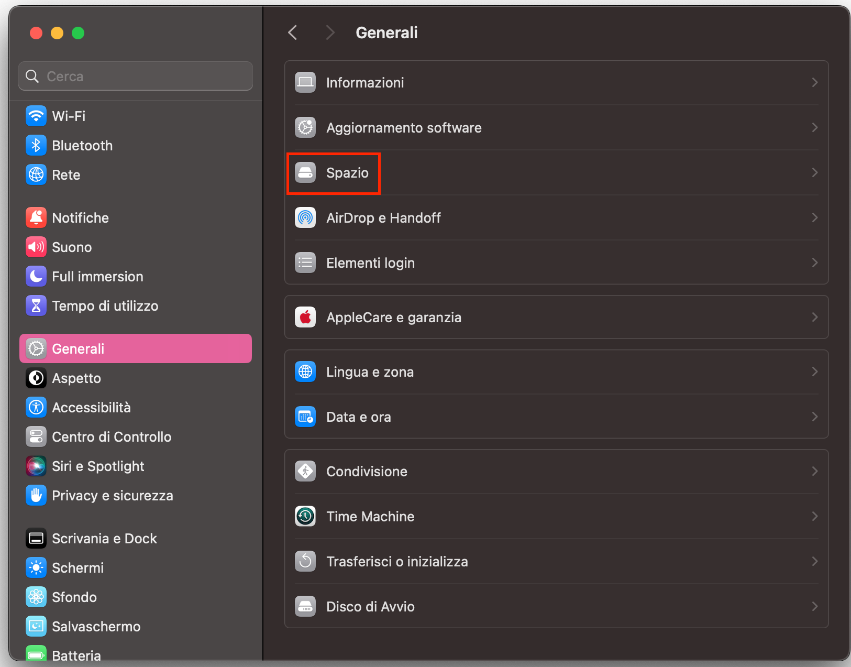Click the Bluetooth icon in sidebar
Viewport: 851px width, 667px height.
[36, 146]
